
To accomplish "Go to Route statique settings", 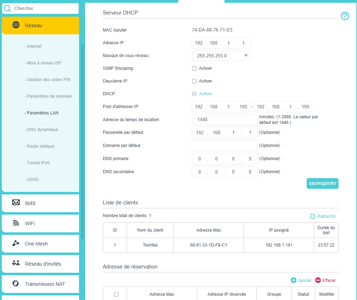I will [x=41, y=146].
